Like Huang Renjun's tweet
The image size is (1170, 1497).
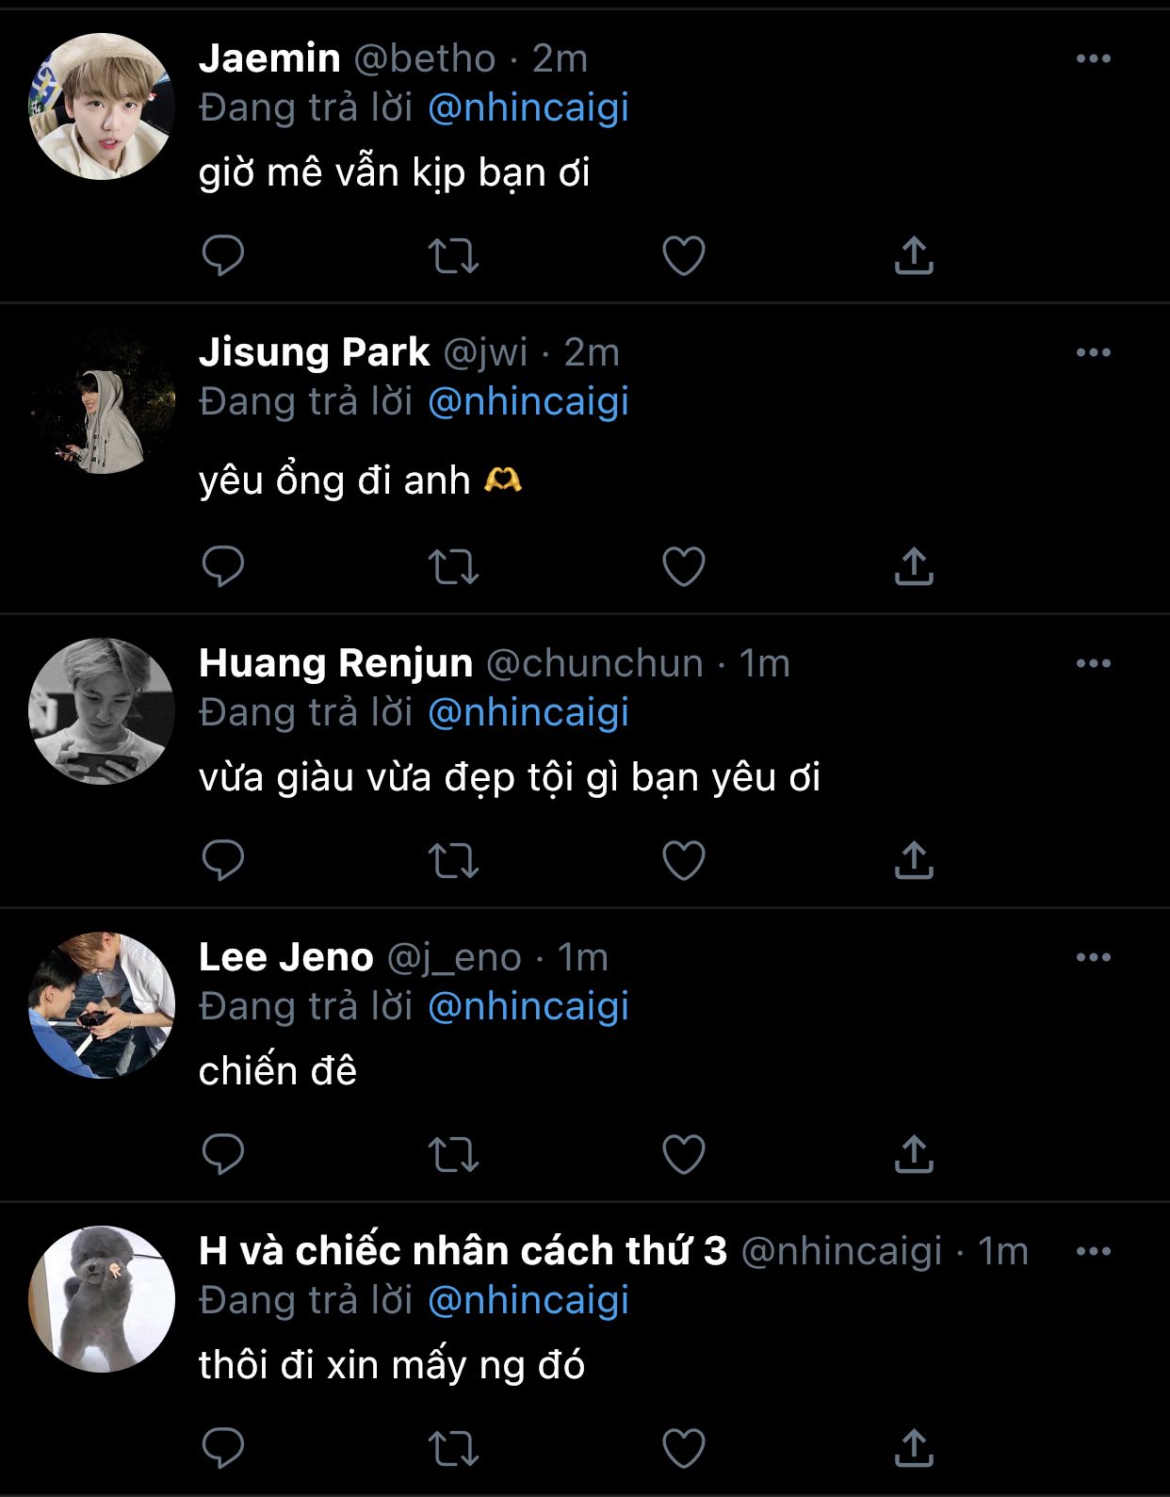tap(684, 860)
